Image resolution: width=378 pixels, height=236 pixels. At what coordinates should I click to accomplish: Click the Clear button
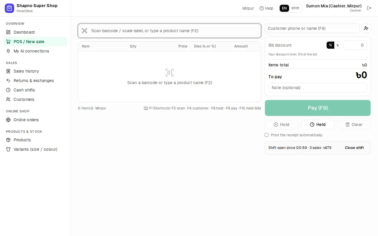(354, 124)
